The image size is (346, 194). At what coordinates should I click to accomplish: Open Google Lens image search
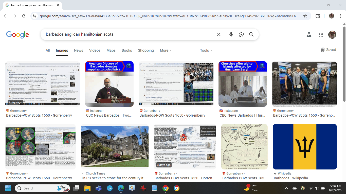point(241,34)
